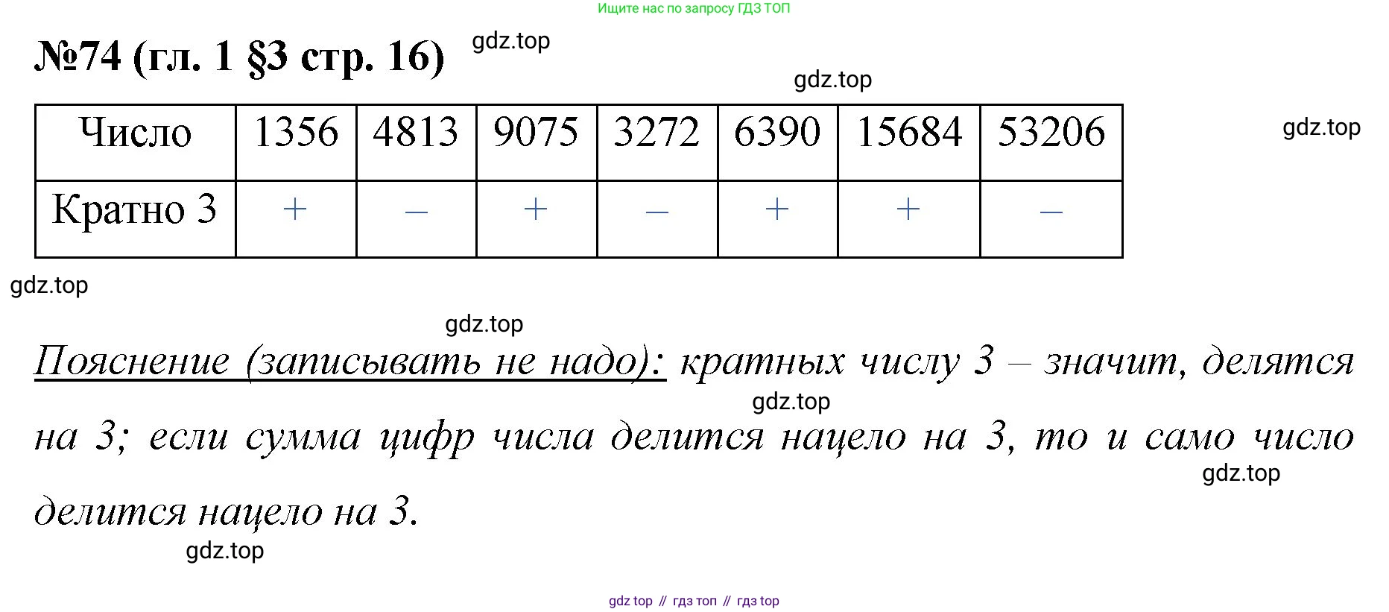Click the table cell with number 4813

(x=416, y=133)
